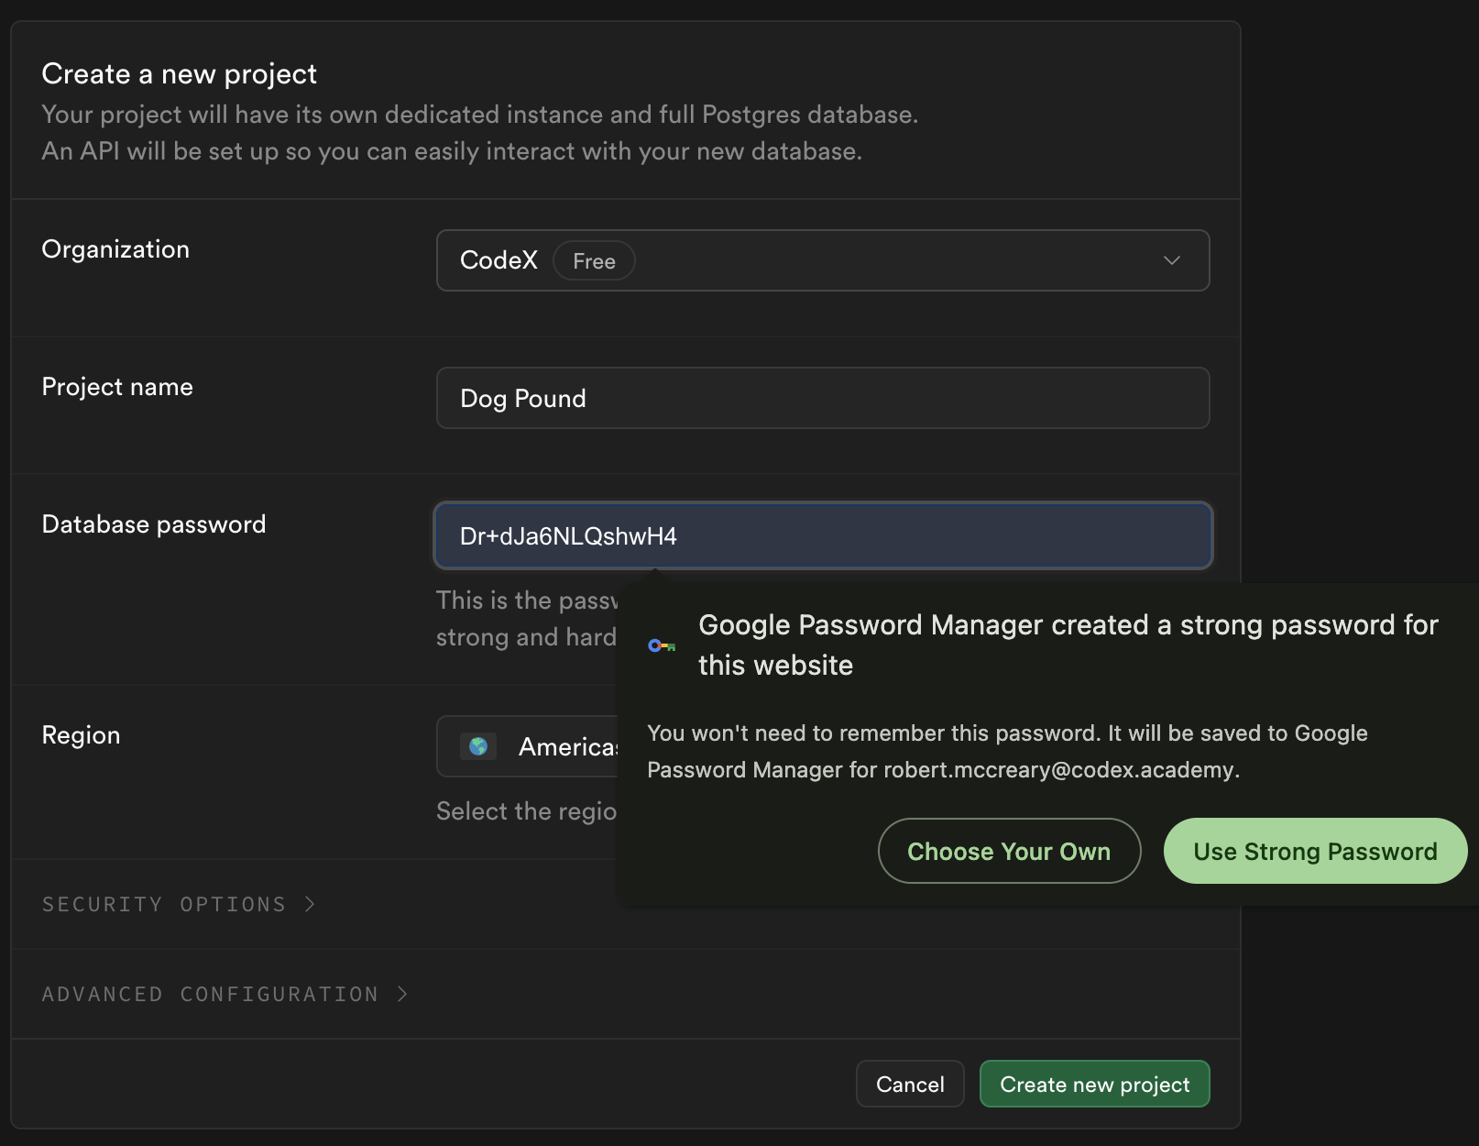
Task: Click the Organization dropdown chevron
Action: [x=1172, y=260]
